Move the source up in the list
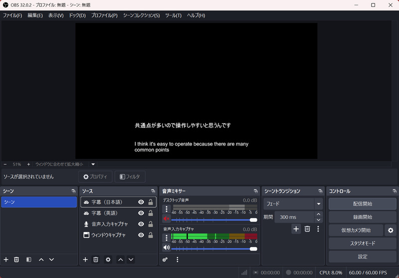The height and width of the screenshot is (278, 399). 121,260
